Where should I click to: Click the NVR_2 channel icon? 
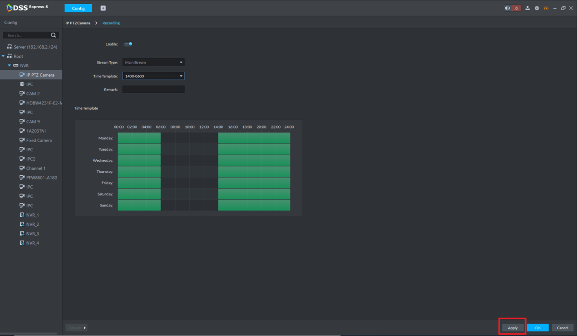(22, 224)
